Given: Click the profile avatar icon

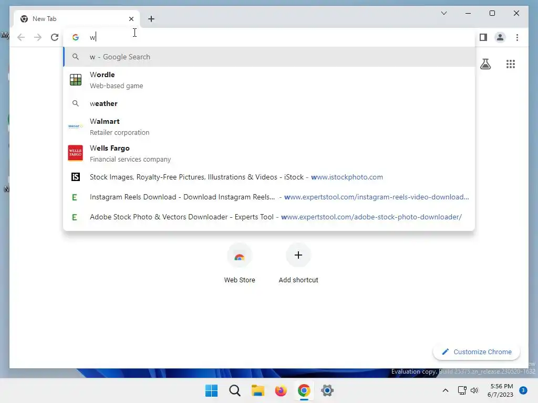Looking at the screenshot, I should 500,37.
